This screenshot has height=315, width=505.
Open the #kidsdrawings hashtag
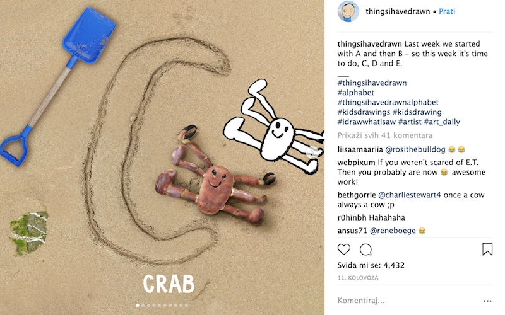point(364,112)
